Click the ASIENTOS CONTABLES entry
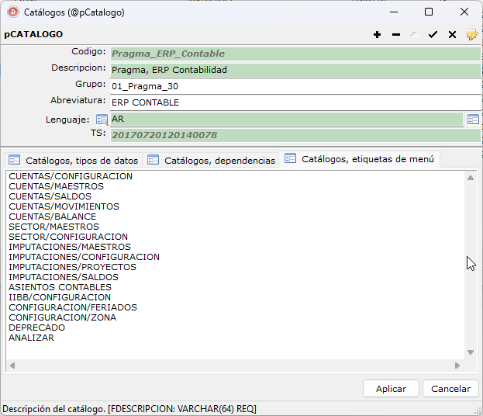 coord(60,287)
